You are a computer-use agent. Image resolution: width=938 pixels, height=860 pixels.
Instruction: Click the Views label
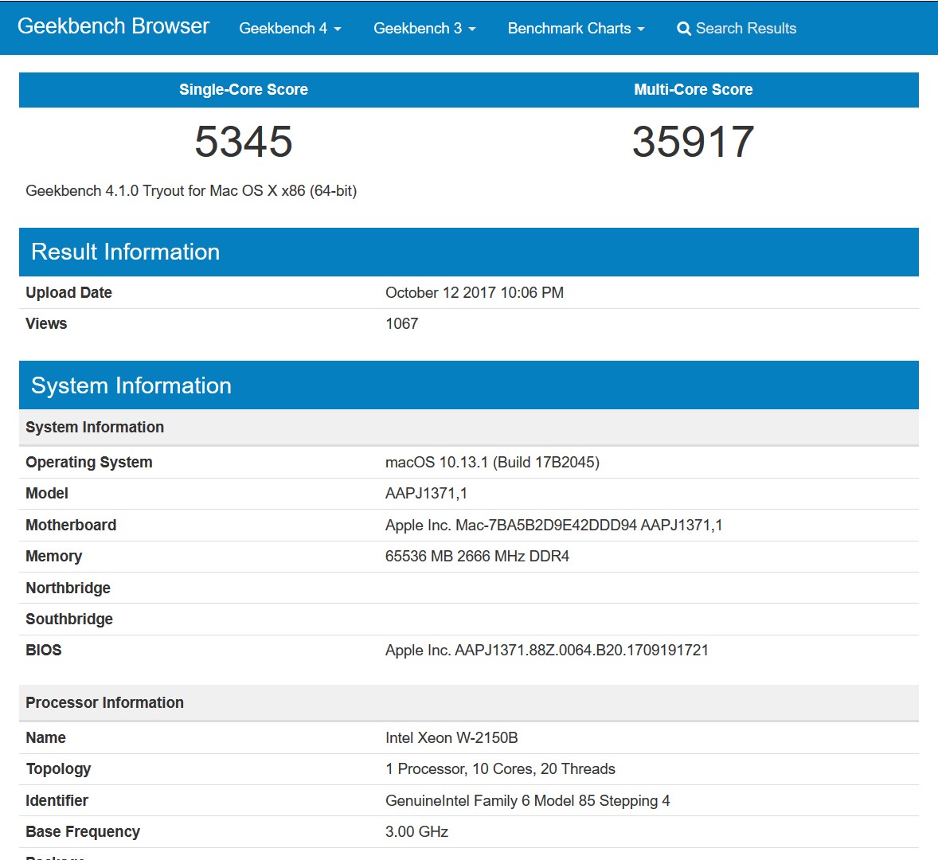coord(46,323)
